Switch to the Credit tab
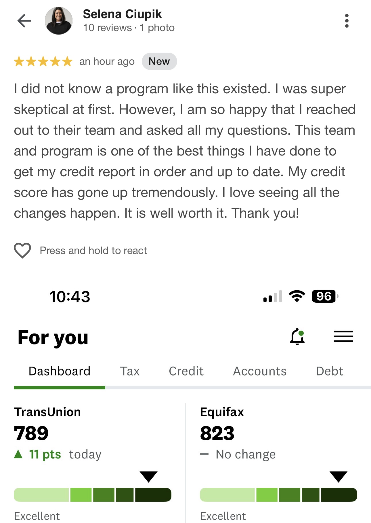The height and width of the screenshot is (523, 371). 186,371
